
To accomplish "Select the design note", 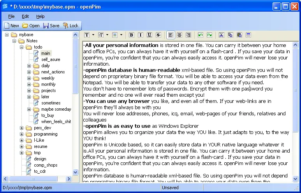I will (x=40, y=159).
